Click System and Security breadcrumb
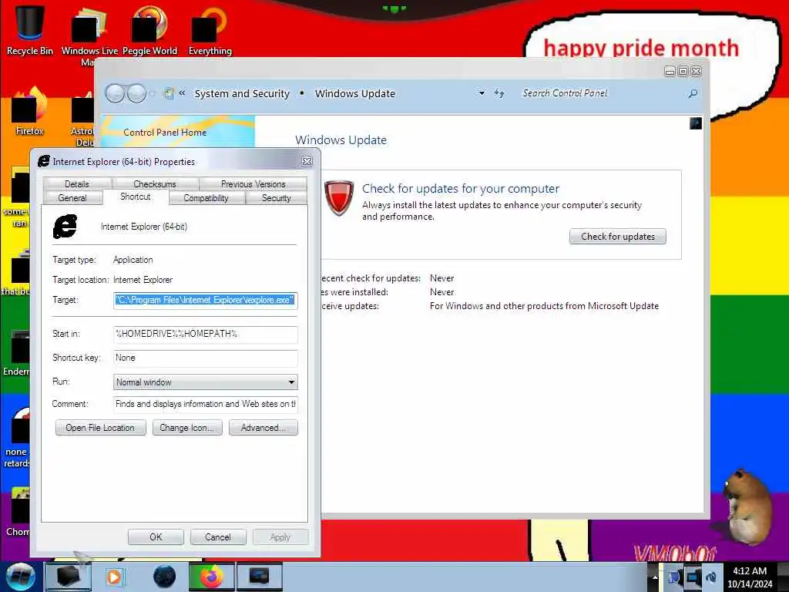789x592 pixels. point(242,93)
